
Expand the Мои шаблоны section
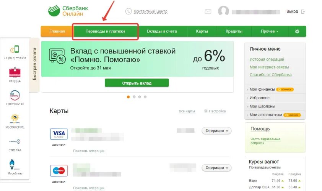point(275,106)
